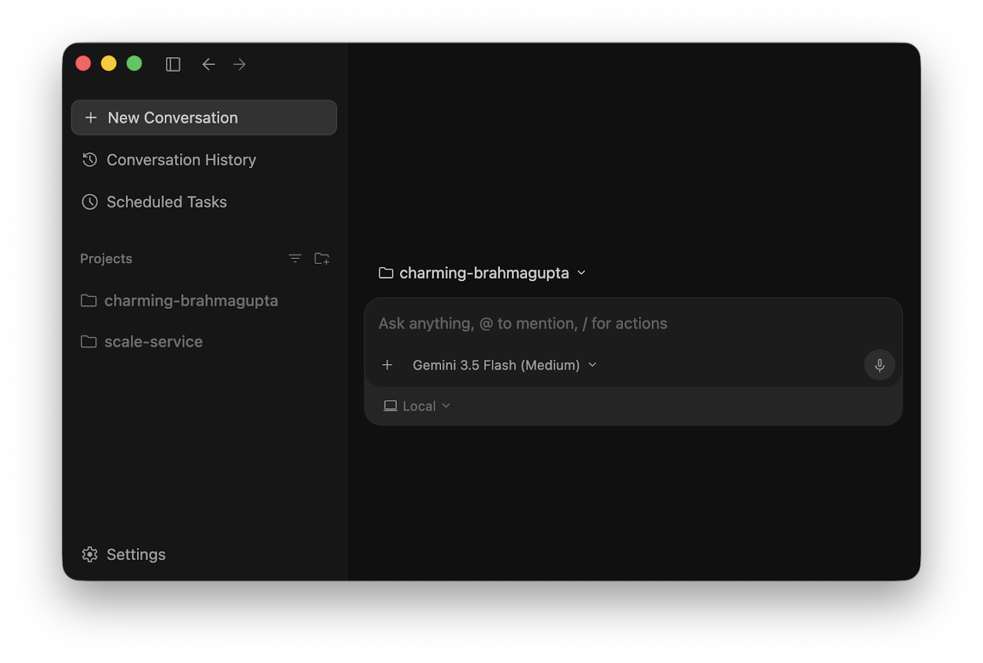
Task: Click the Projects section header
Action: (106, 258)
